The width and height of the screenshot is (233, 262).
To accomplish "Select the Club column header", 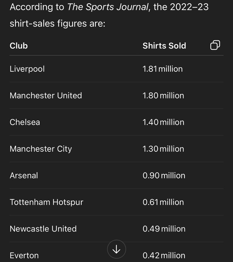I will [19, 46].
